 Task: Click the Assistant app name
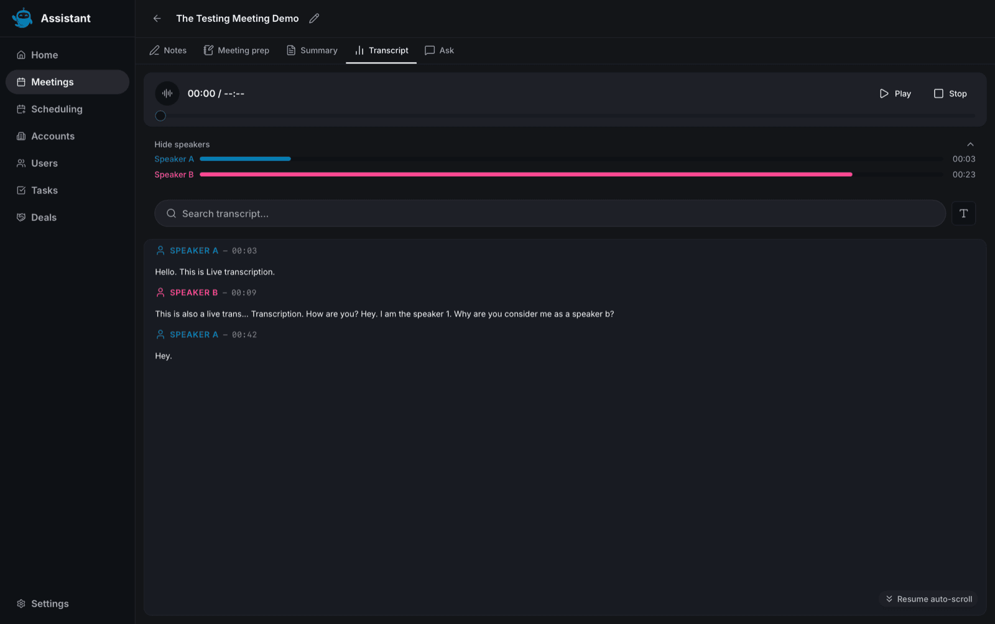[x=66, y=19]
